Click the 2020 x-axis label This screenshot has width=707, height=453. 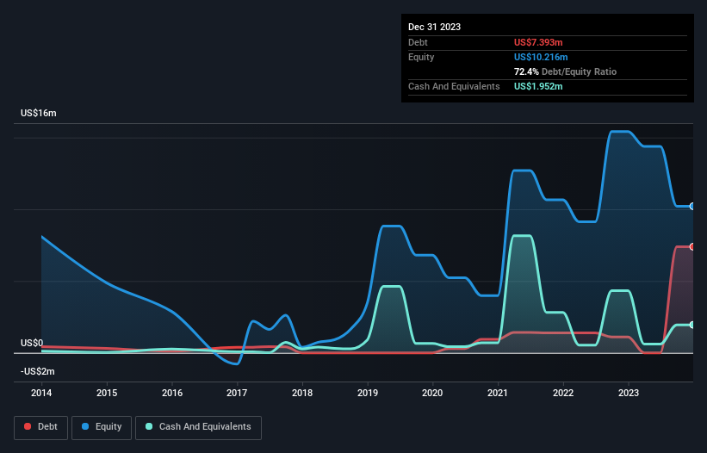[x=432, y=393]
